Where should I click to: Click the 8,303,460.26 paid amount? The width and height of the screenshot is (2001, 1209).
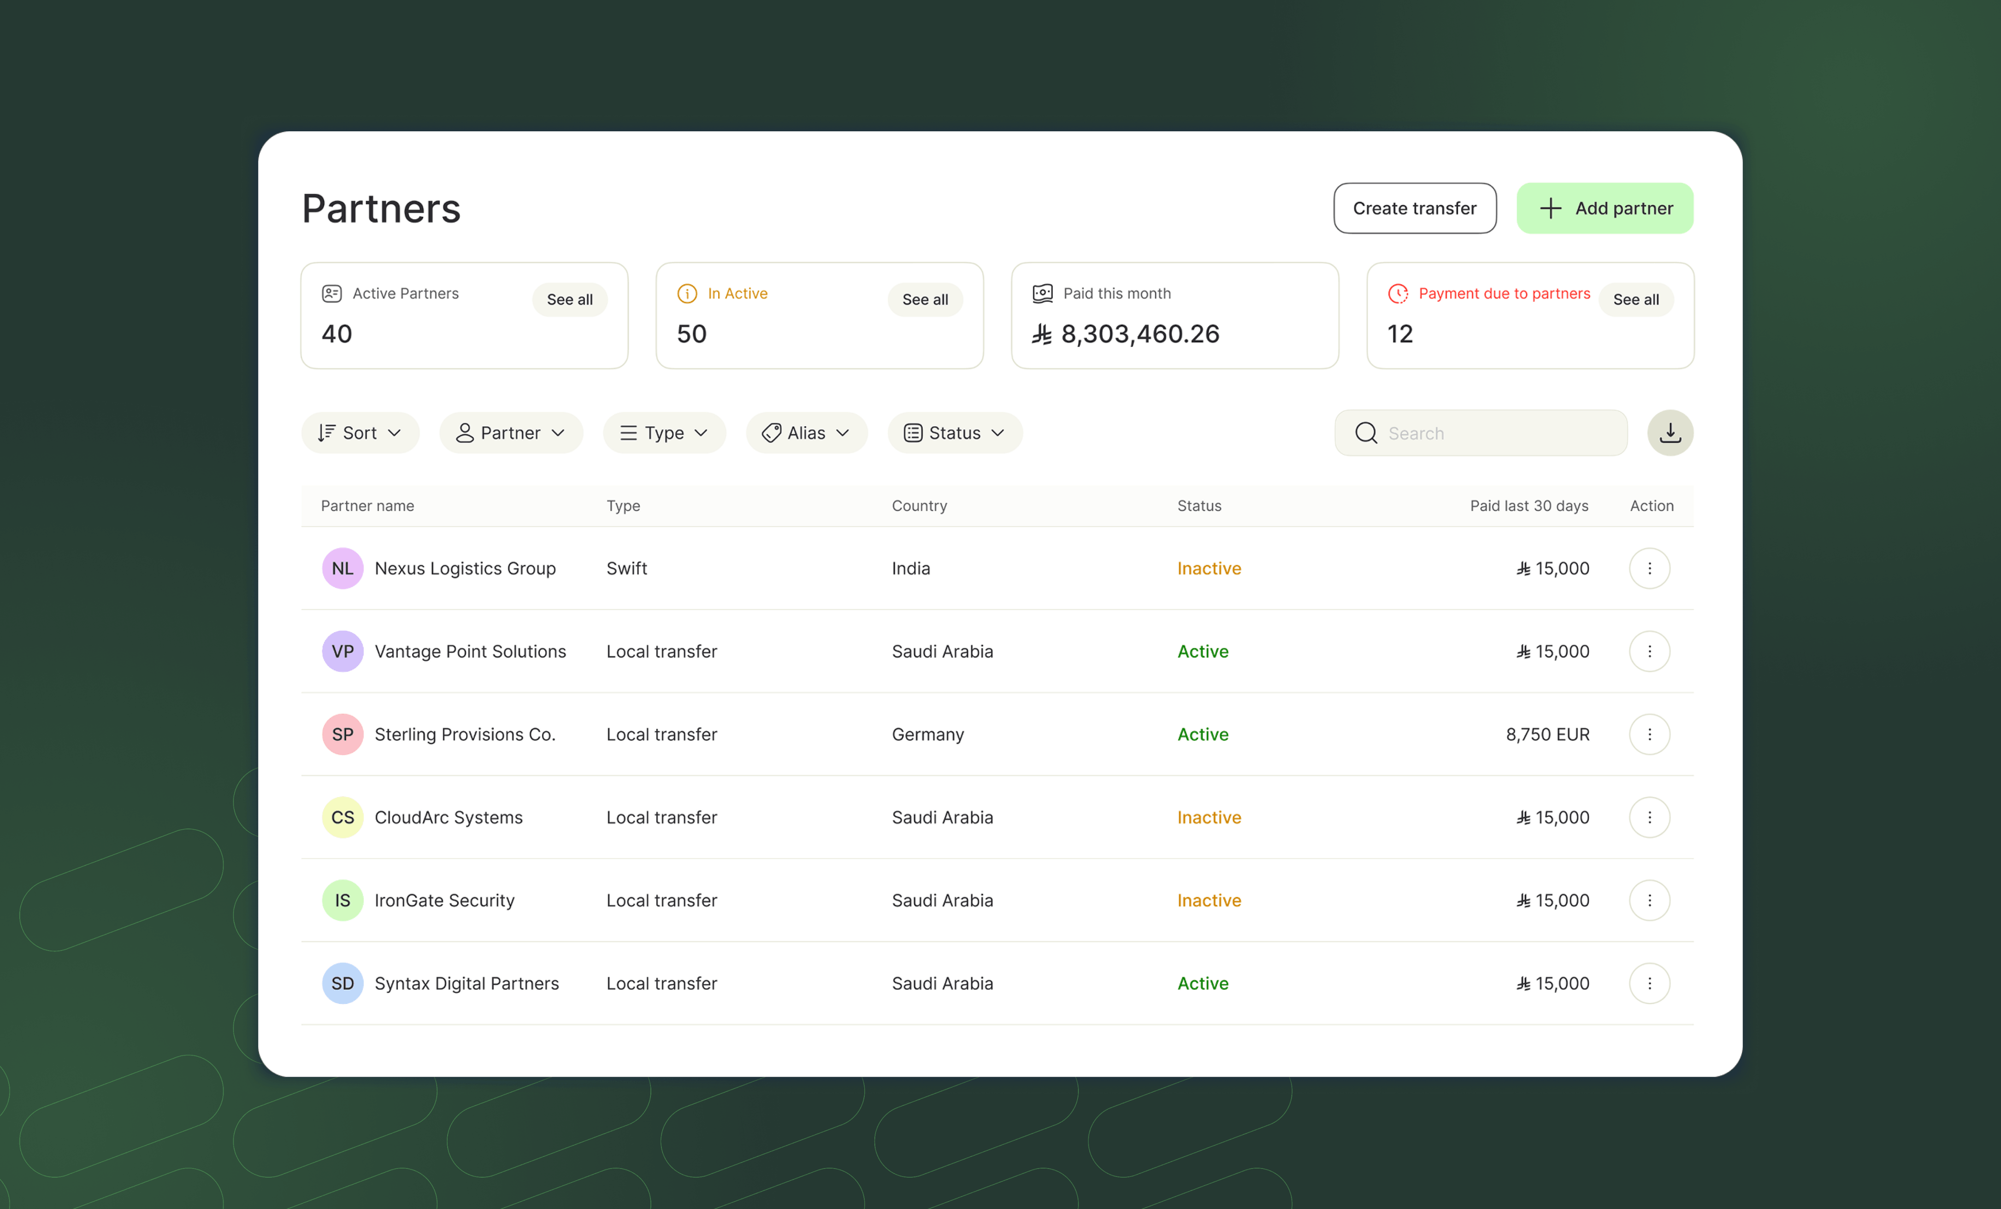[1126, 334]
